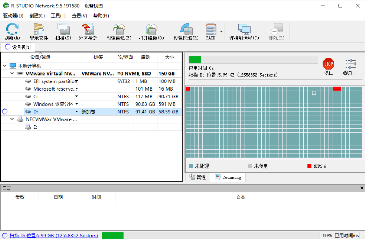Click red NTFS block at top-left of scan map
The height and width of the screenshot is (239, 365).
(188, 89)
